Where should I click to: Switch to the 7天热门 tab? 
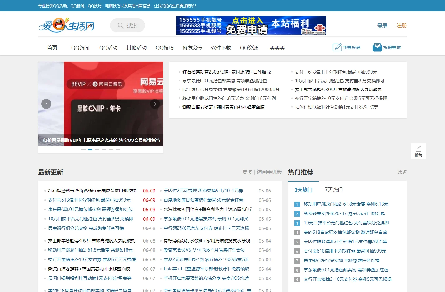pos(334,190)
